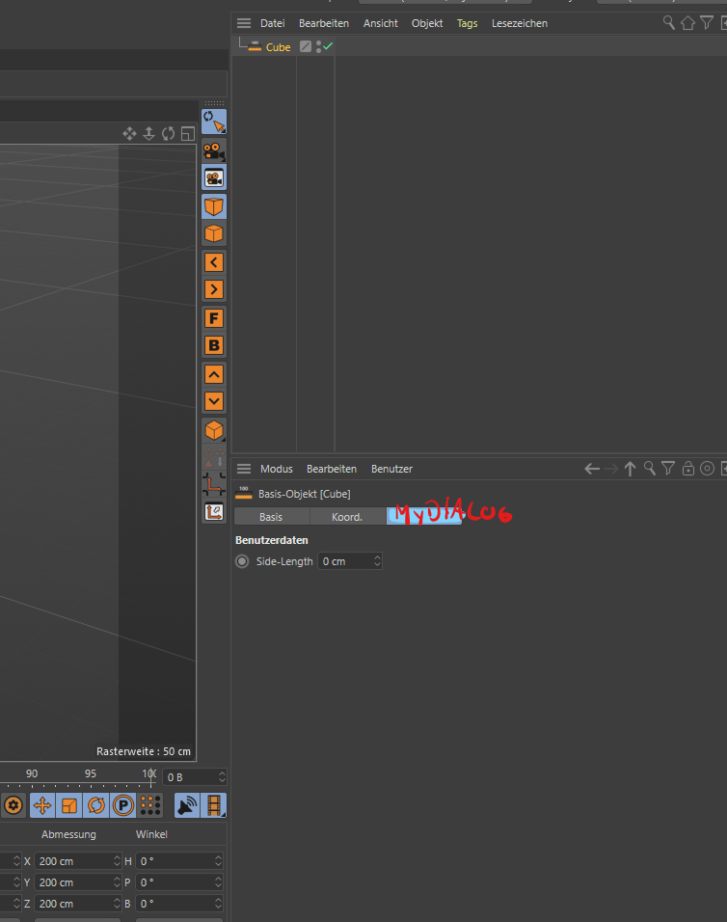The height and width of the screenshot is (922, 727).
Task: Click the left arrow view icon
Action: tap(214, 262)
